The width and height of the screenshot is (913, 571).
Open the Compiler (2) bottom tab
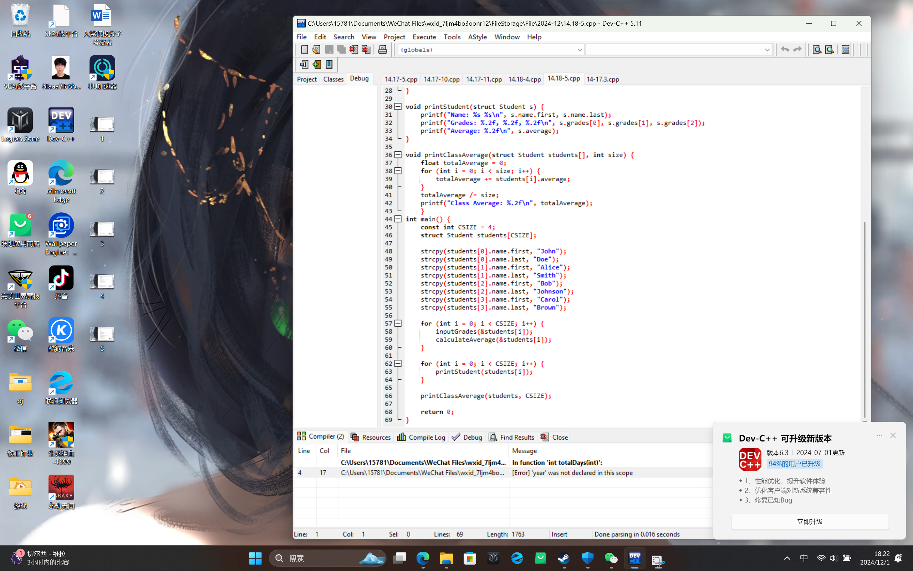coord(321,436)
